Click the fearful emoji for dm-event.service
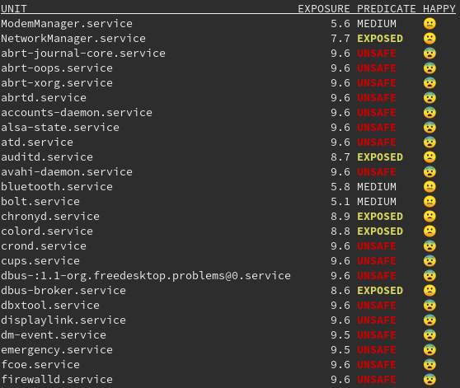The width and height of the screenshot is (460, 388). click(429, 335)
